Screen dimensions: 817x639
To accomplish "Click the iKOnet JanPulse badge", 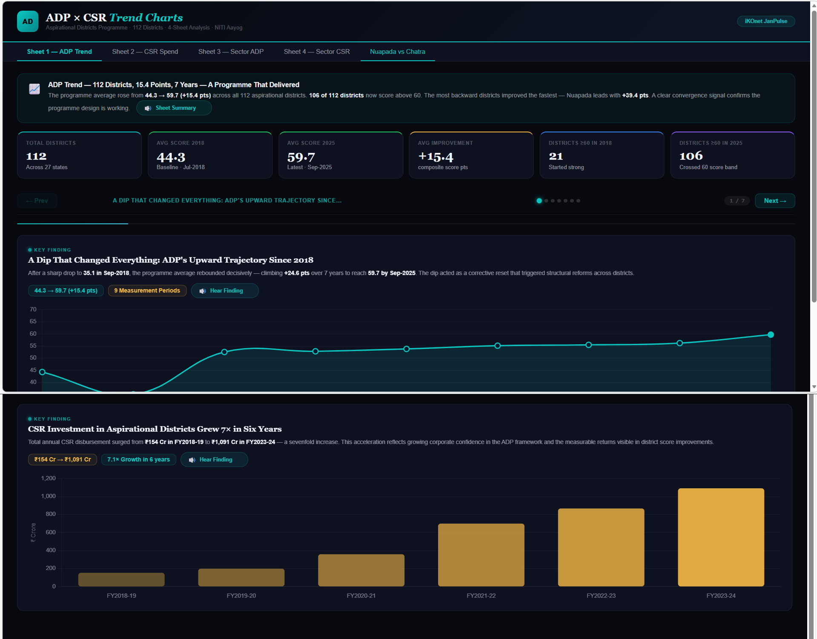I will pos(765,21).
